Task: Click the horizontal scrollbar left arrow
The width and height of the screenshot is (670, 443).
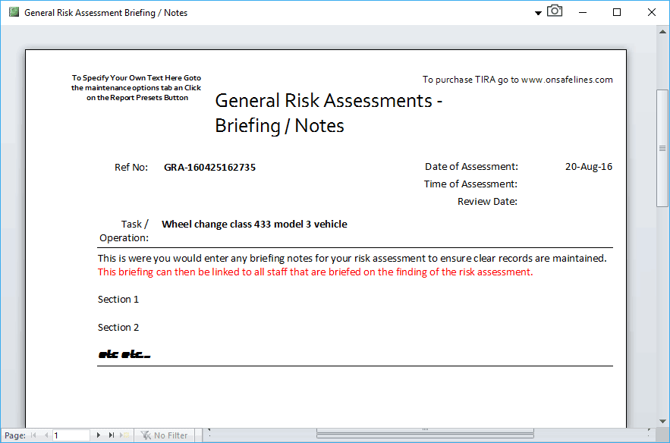Action: (209, 432)
